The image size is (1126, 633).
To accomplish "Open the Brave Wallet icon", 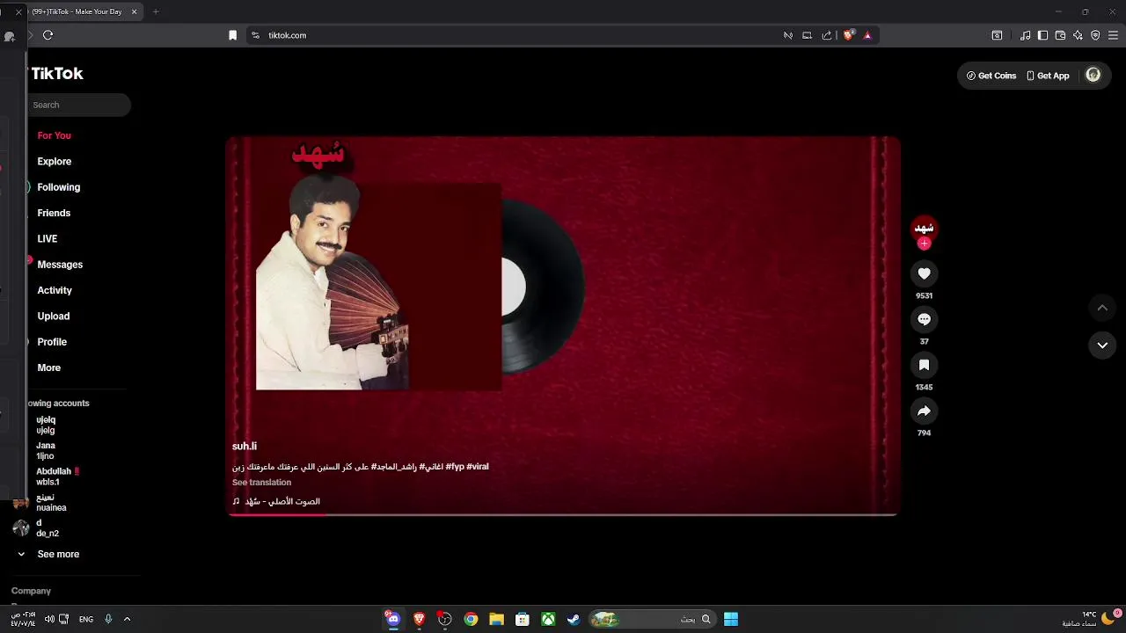I will (x=1060, y=35).
